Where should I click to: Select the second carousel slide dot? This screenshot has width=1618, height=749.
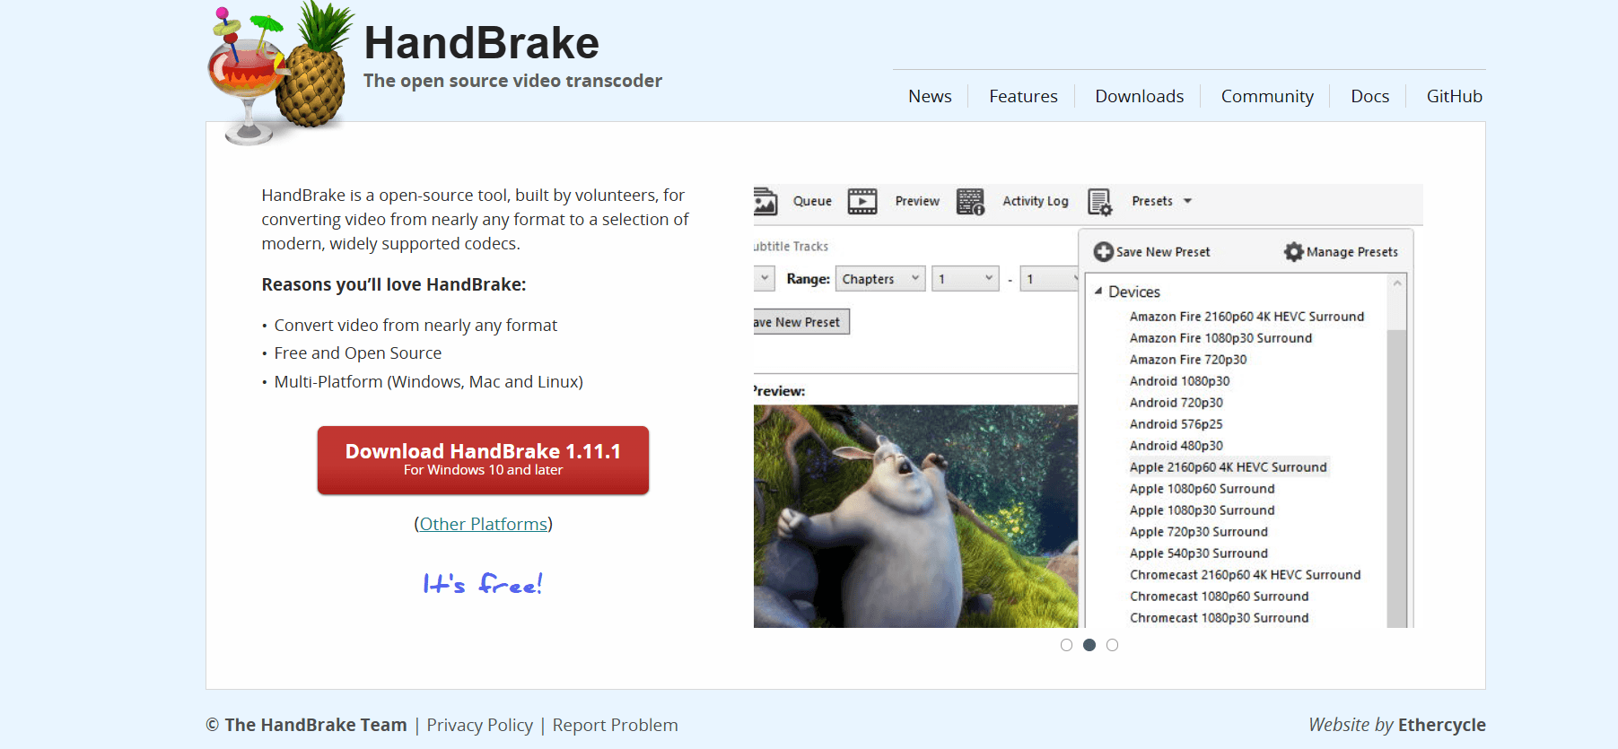point(1089,645)
